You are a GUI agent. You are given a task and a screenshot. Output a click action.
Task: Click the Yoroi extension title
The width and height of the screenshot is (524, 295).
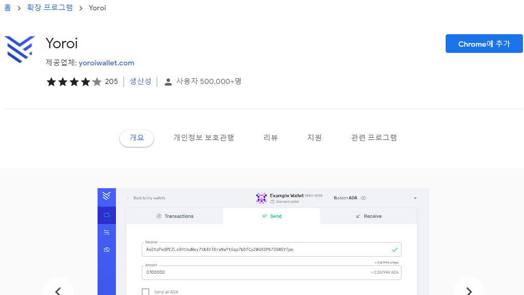coord(62,44)
